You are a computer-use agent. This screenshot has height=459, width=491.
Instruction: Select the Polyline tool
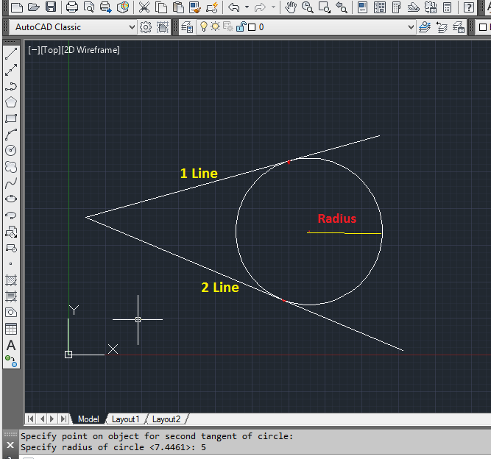click(11, 86)
